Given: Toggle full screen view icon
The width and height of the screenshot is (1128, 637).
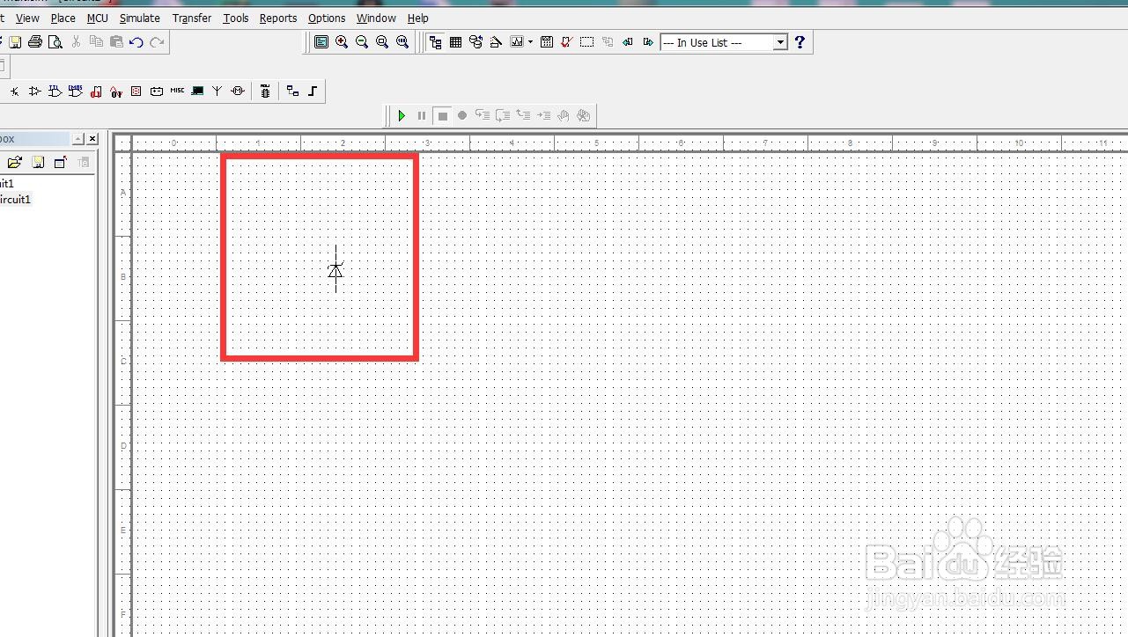Looking at the screenshot, I should click(x=321, y=42).
